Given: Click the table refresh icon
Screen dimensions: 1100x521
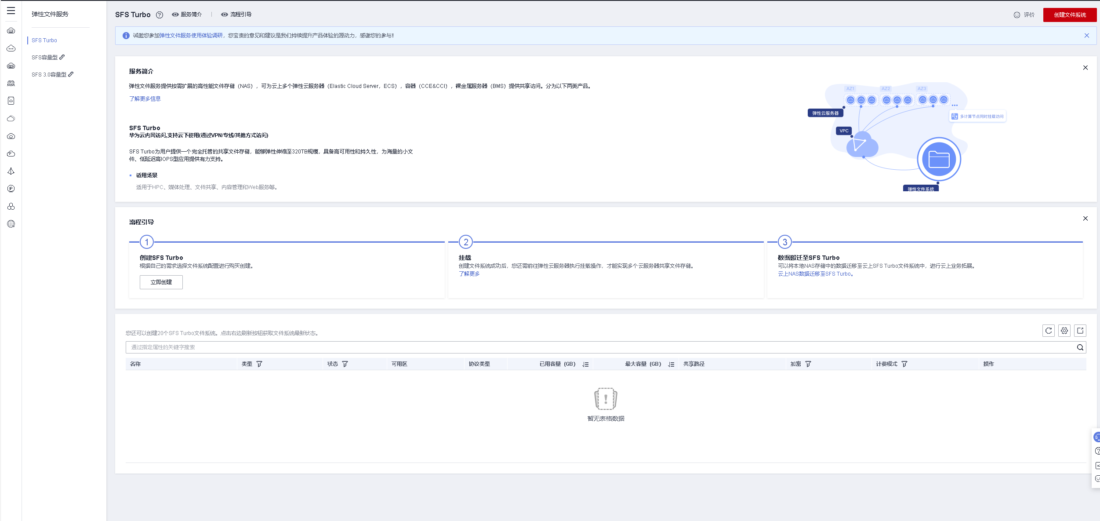Looking at the screenshot, I should point(1048,331).
